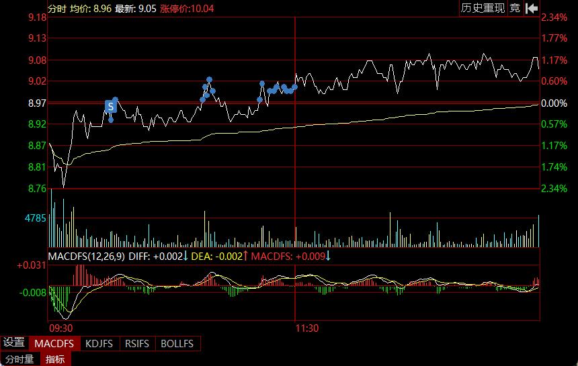Viewport: 578px width, 366px height.
Task: Click the 1.74% green percent label
Action: (554, 167)
